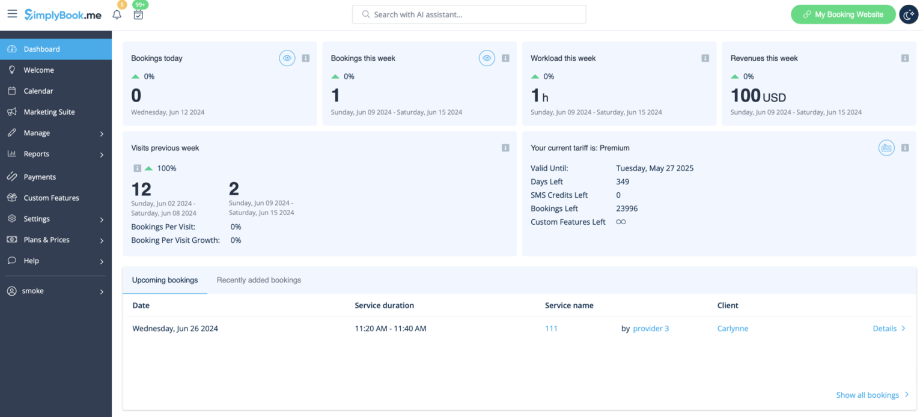Open My Booking Website
The image size is (923, 417).
pos(843,14)
